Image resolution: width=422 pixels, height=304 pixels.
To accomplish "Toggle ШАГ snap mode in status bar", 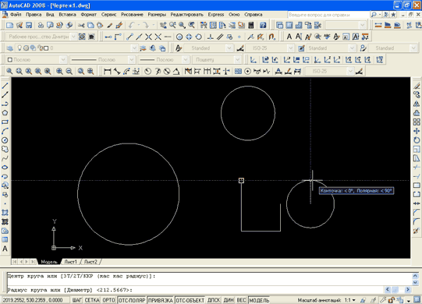I will (76, 300).
